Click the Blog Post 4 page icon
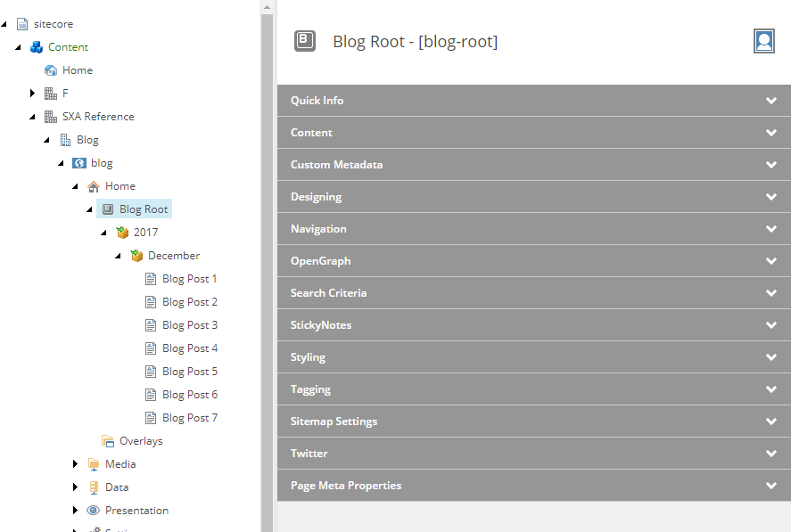The width and height of the screenshot is (791, 532). (x=151, y=348)
